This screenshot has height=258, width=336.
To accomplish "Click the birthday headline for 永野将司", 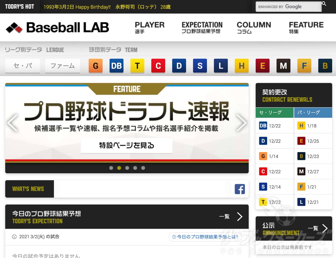I will tap(107, 7).
